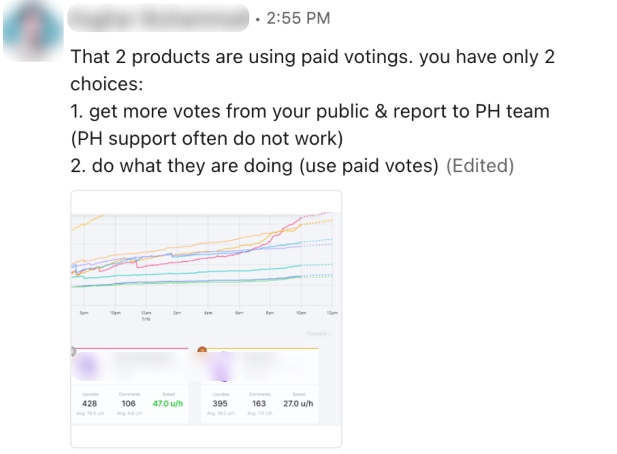Click the "163" Comments count
This screenshot has height=454, width=617.
(x=259, y=403)
